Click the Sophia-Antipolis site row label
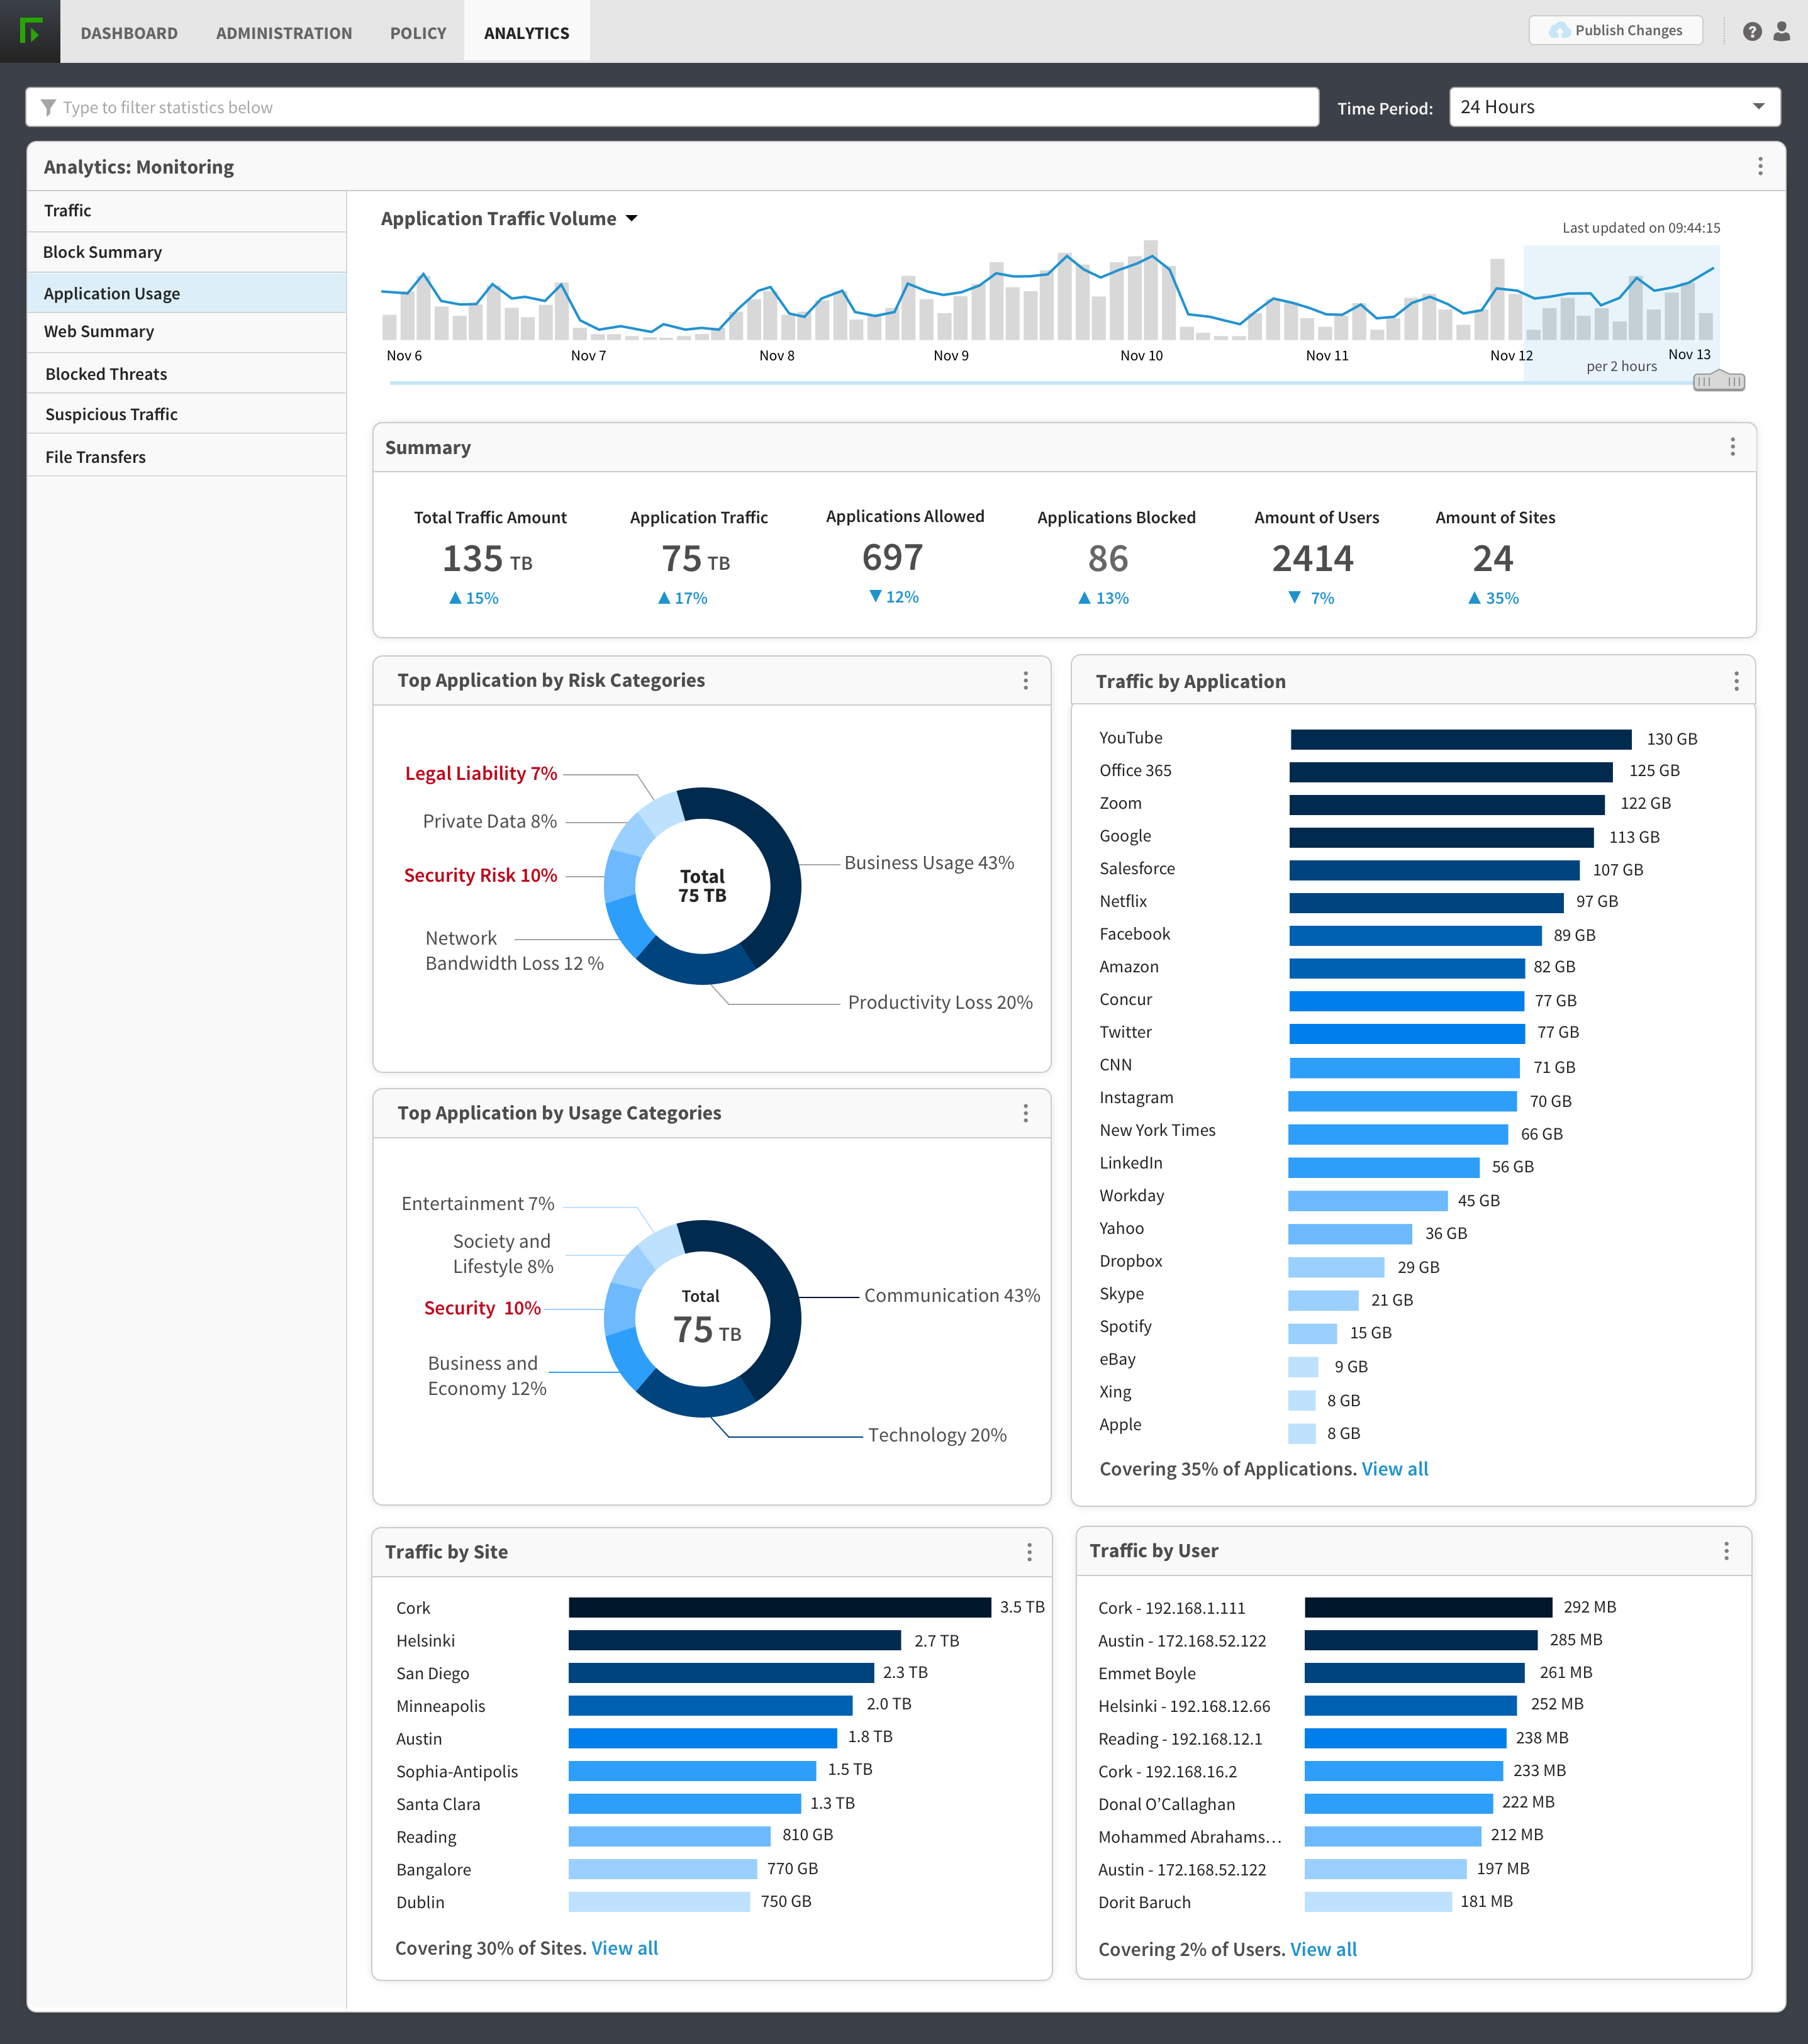Image resolution: width=1808 pixels, height=2044 pixels. (x=457, y=1772)
